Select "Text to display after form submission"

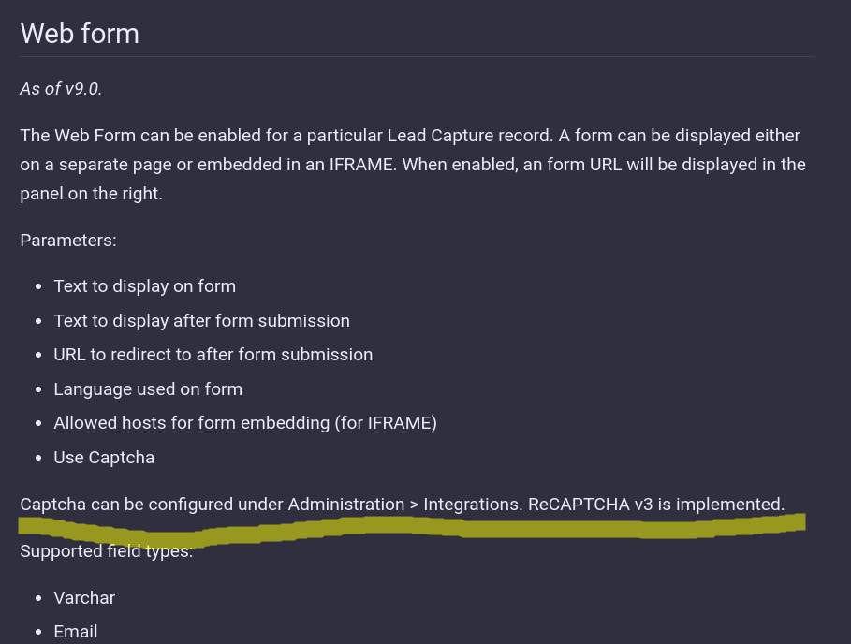tap(201, 321)
